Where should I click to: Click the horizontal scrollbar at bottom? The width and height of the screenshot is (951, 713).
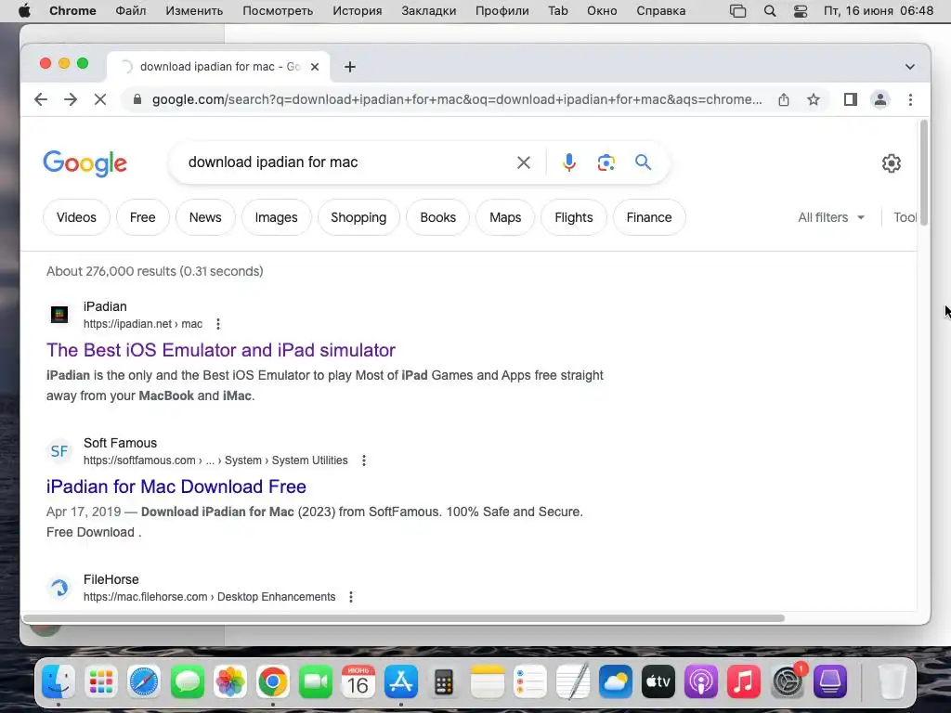tap(404, 618)
